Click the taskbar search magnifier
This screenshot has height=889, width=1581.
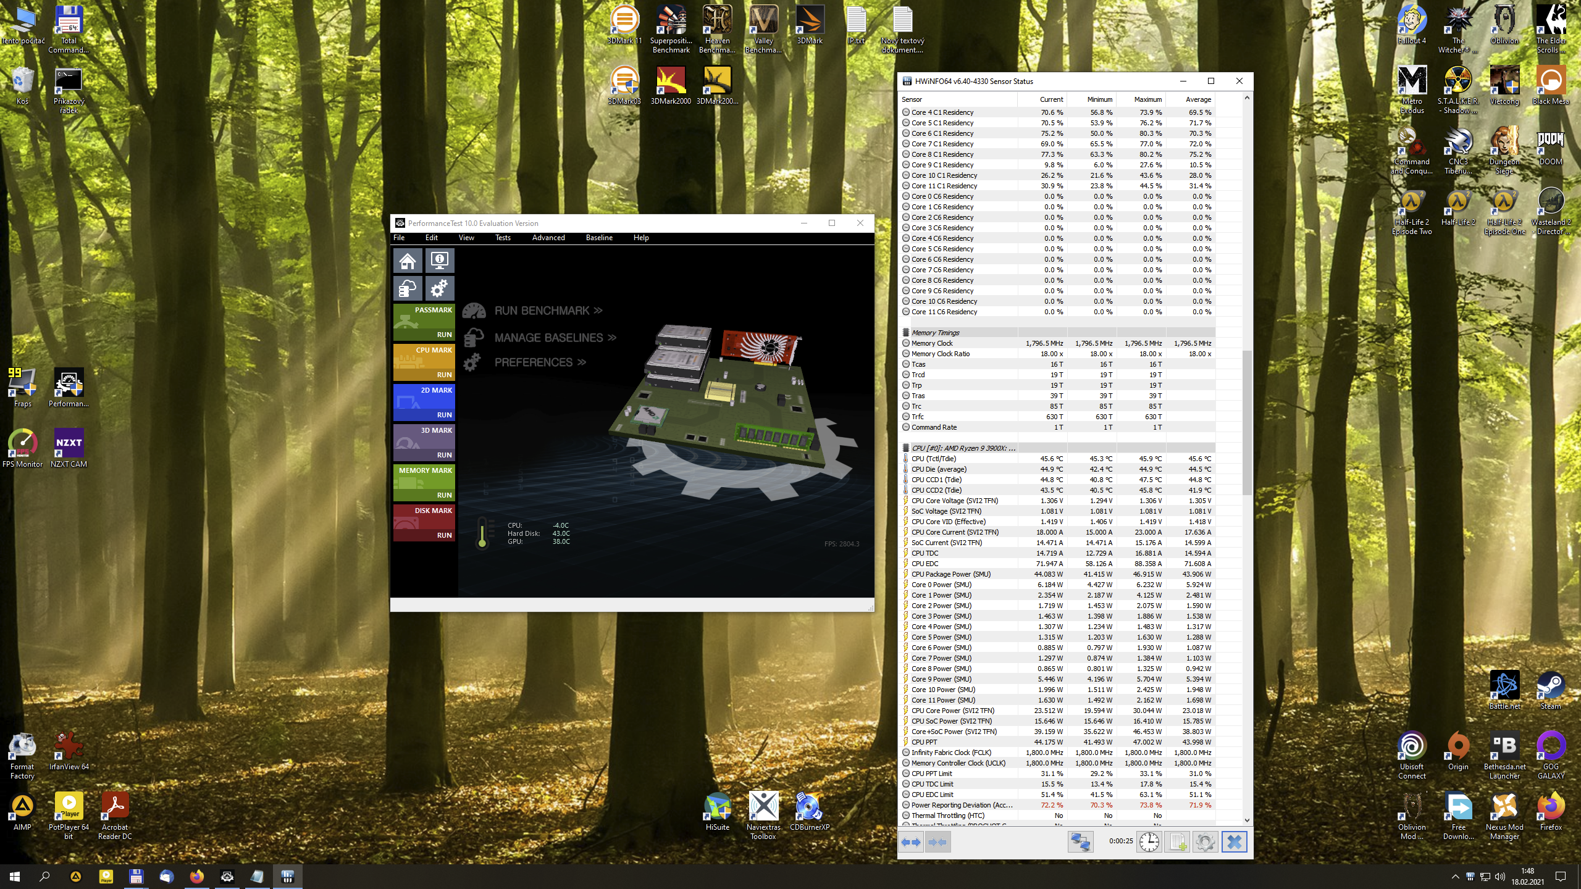click(x=44, y=877)
